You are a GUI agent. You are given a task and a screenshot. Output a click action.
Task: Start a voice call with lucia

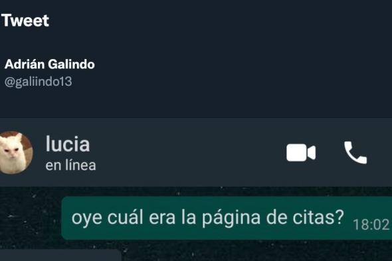coord(355,153)
